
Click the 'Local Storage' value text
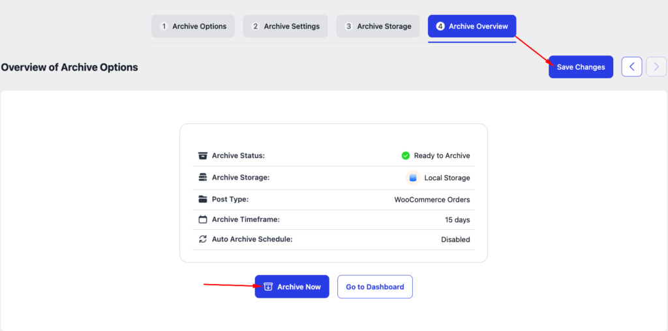447,178
